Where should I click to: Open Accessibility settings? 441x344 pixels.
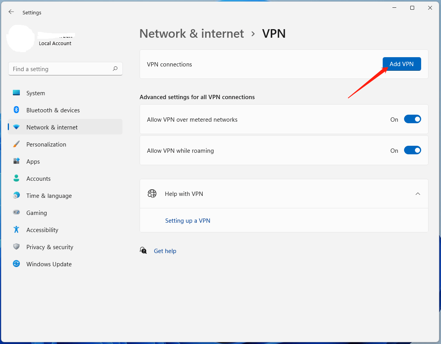pos(65,230)
